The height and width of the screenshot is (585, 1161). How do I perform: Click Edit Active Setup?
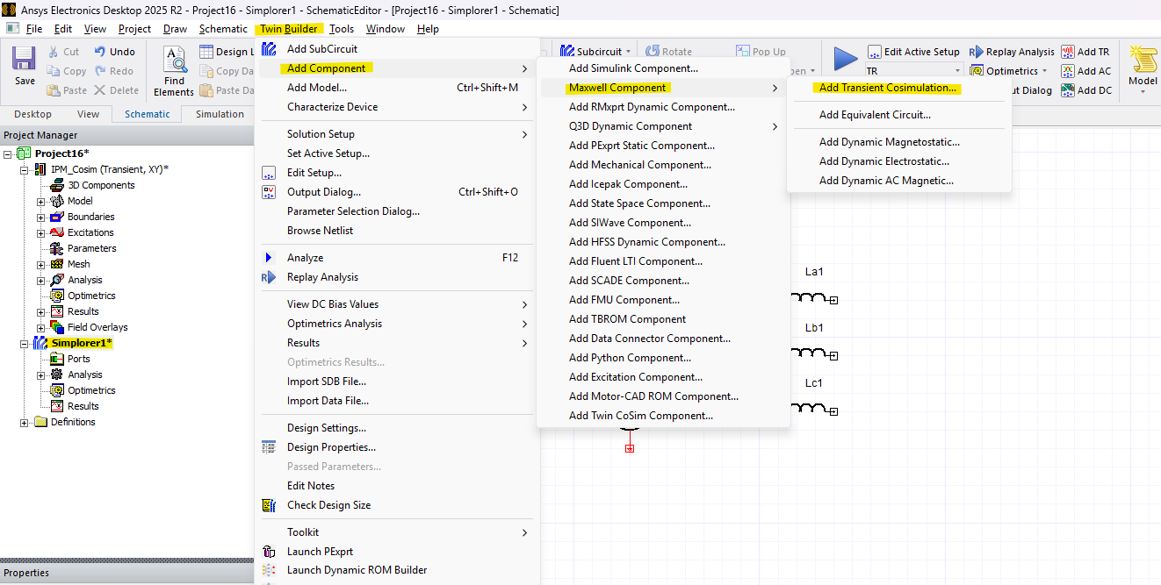pyautogui.click(x=916, y=51)
